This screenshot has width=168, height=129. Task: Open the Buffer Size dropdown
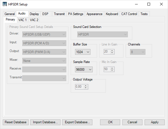click(83, 52)
